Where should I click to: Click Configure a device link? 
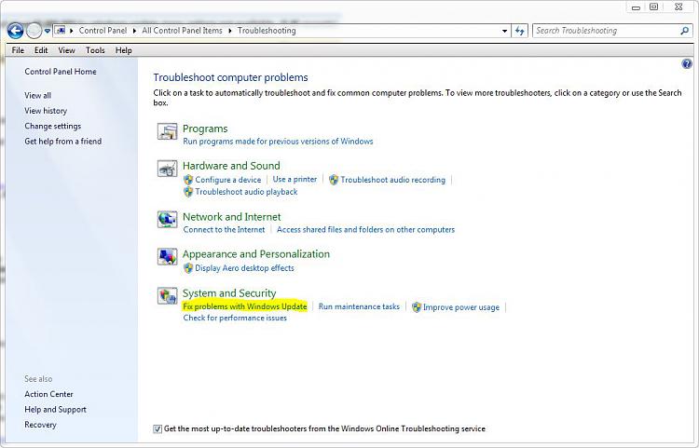227,180
